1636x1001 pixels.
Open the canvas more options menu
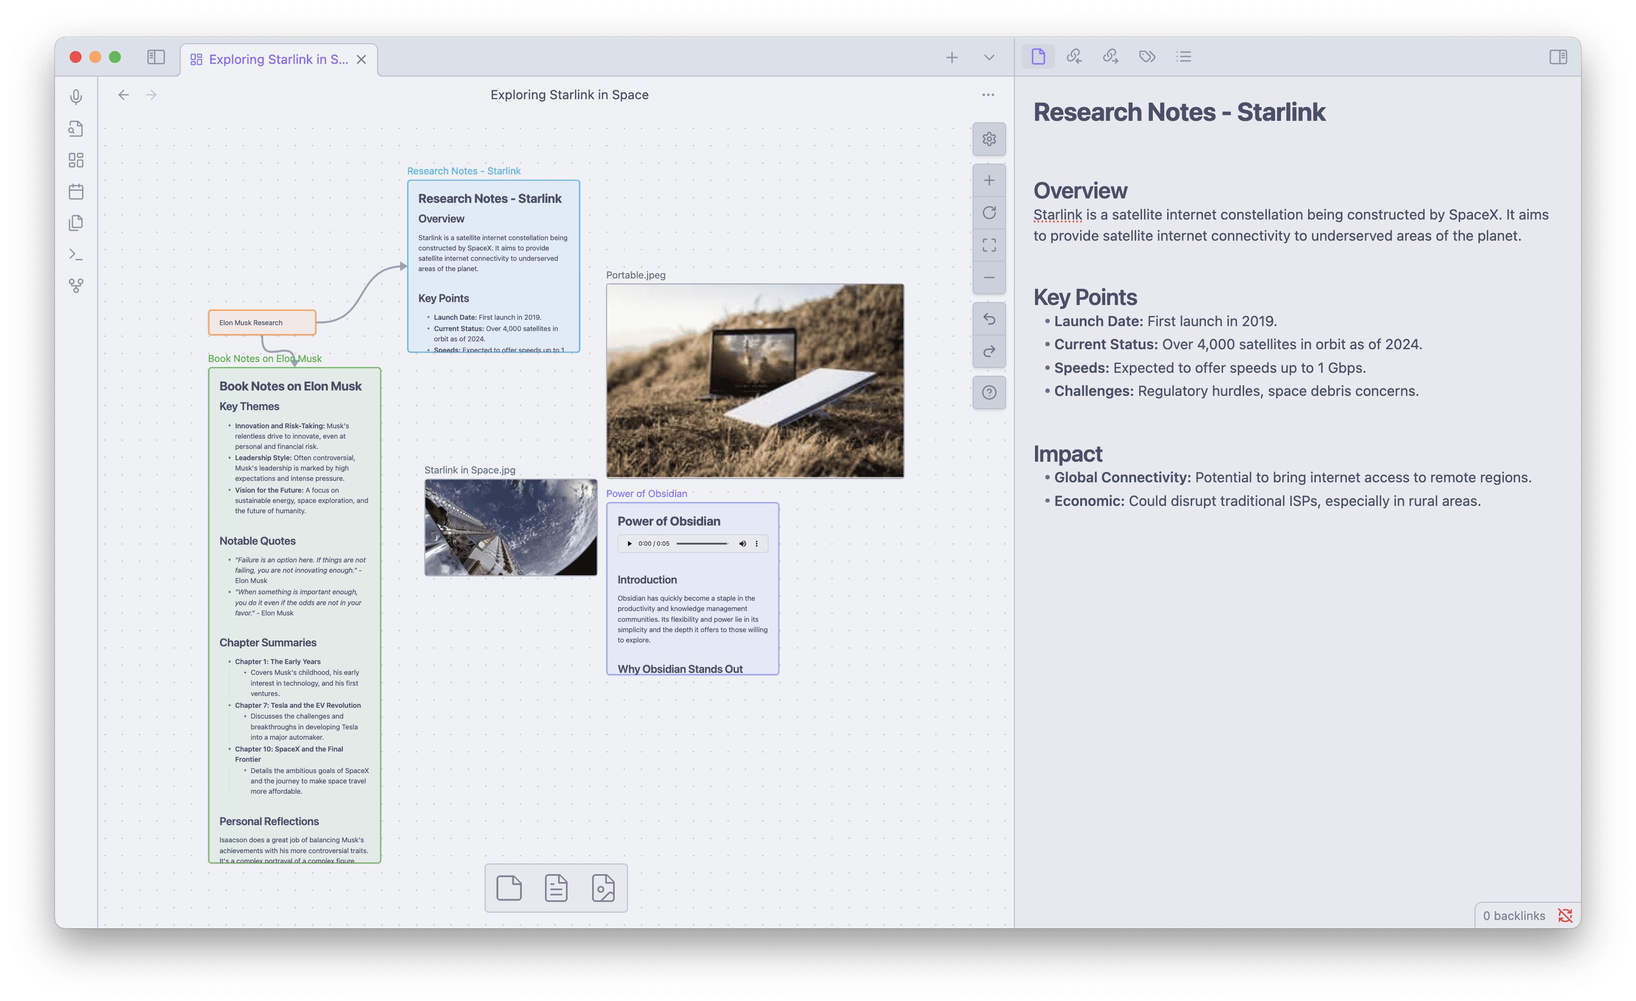[x=987, y=94]
